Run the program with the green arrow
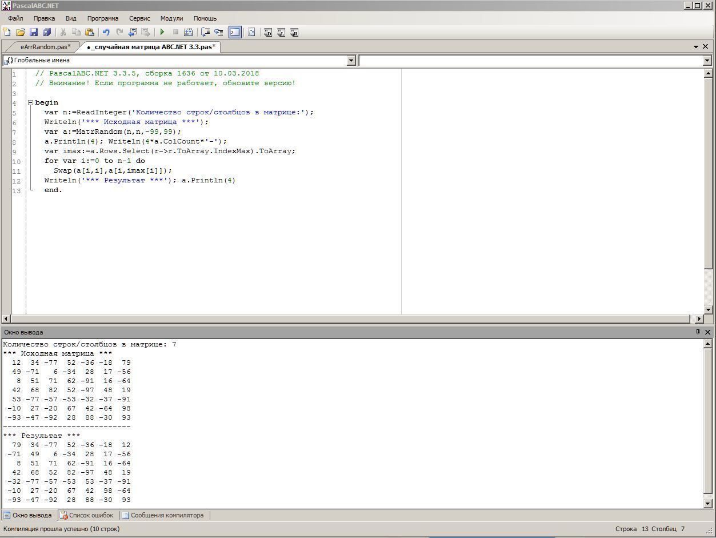 pos(162,33)
